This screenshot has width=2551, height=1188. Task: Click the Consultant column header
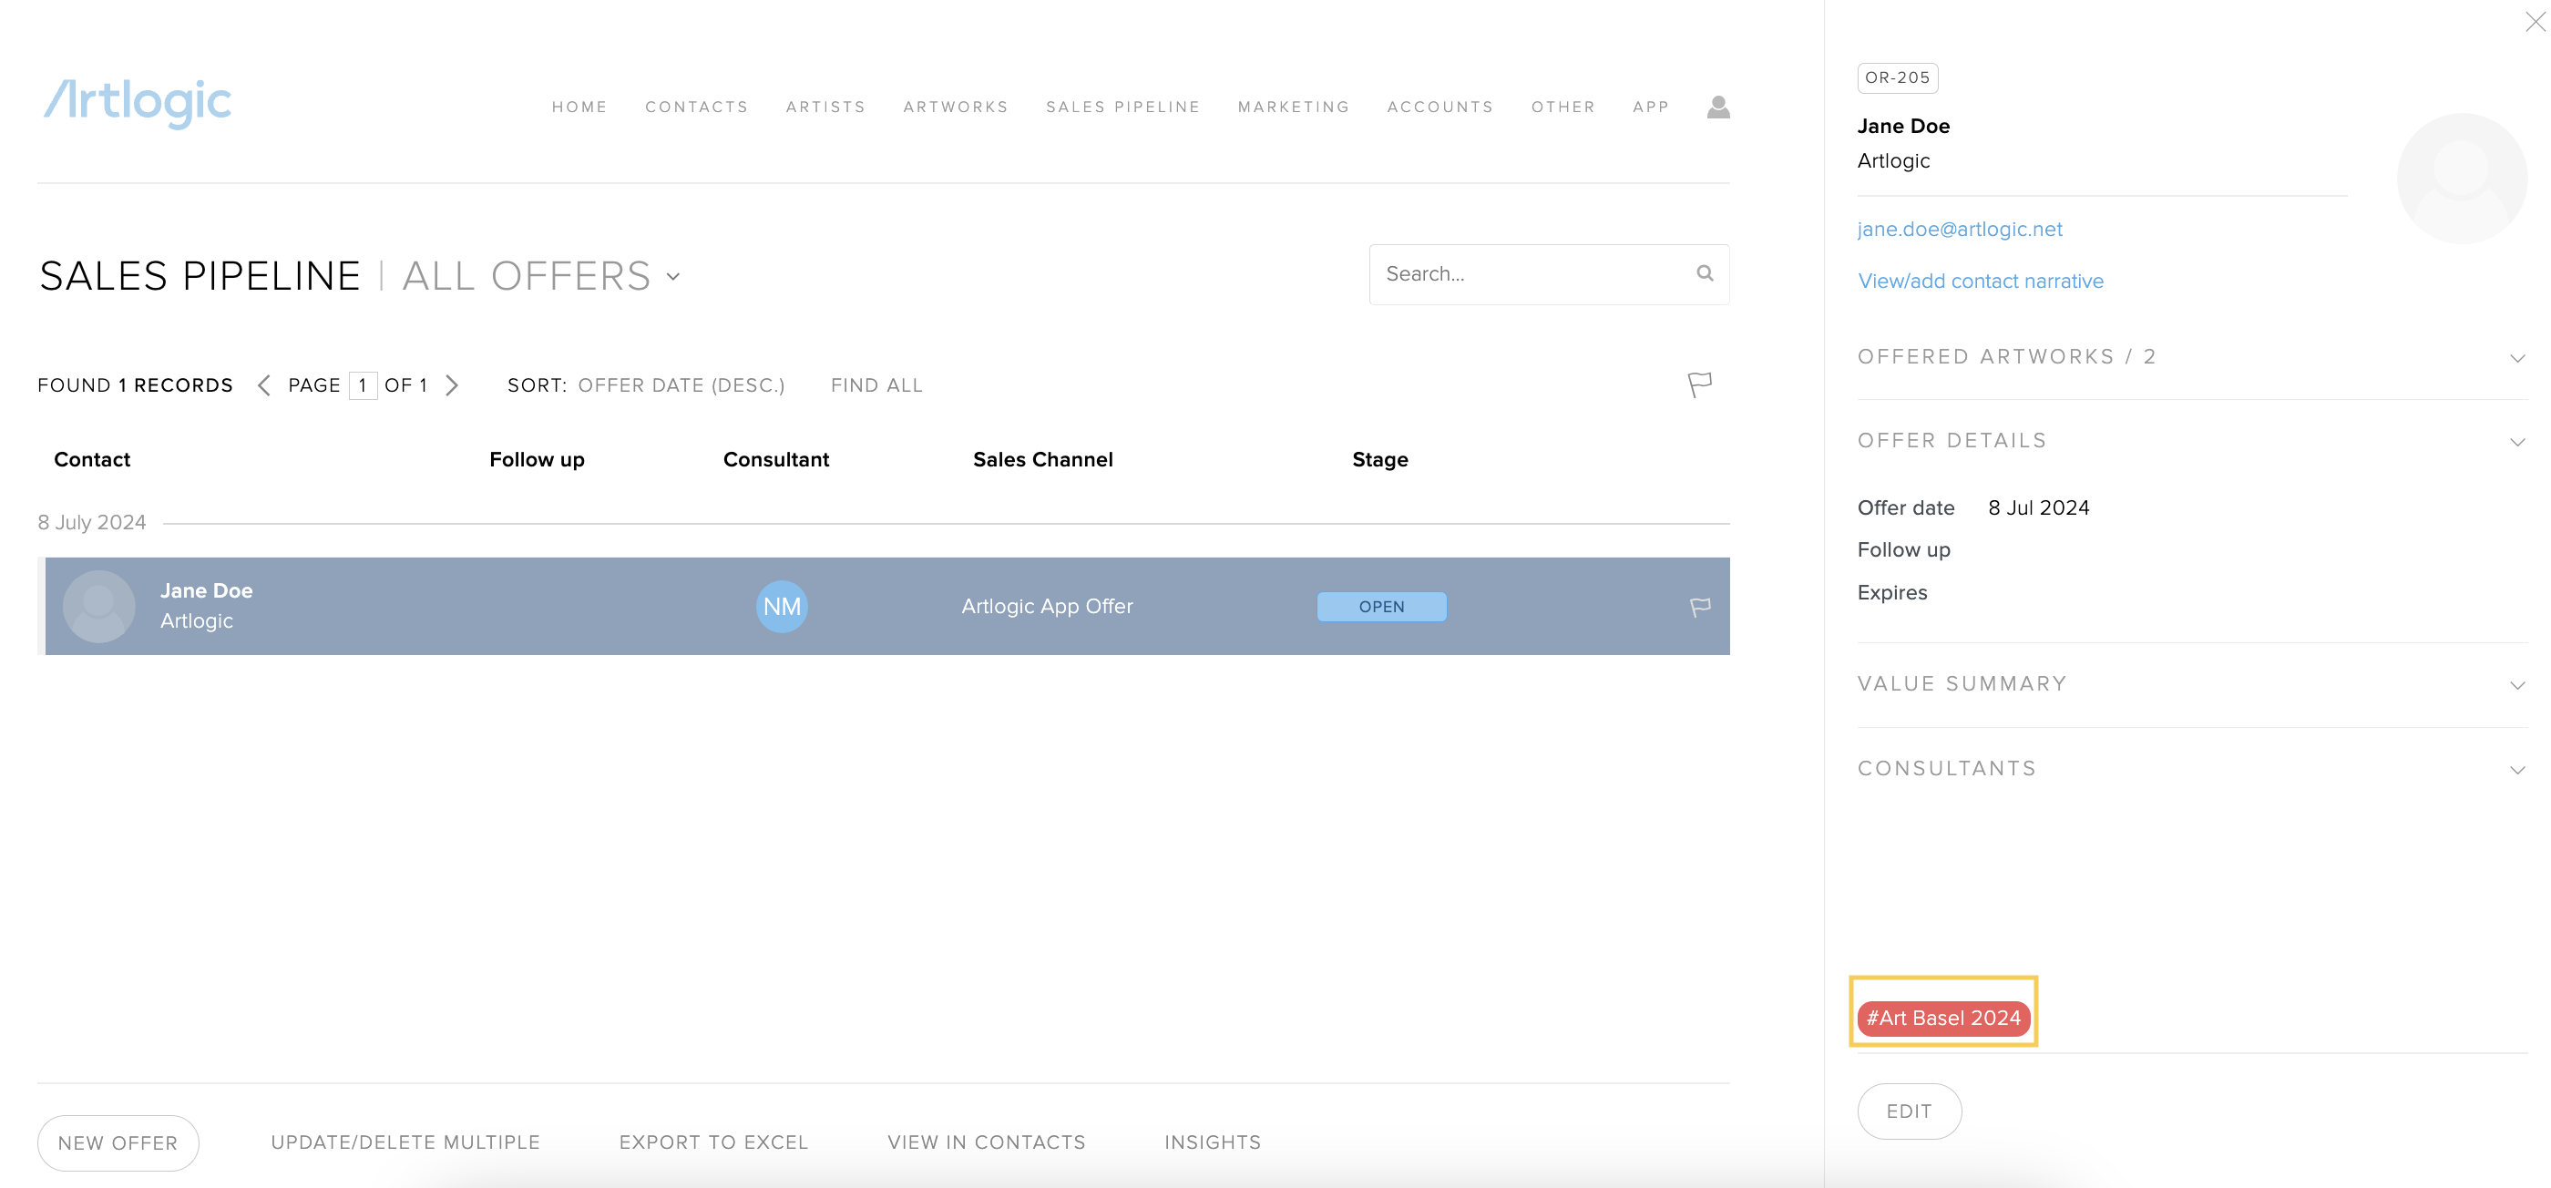pyautogui.click(x=775, y=459)
